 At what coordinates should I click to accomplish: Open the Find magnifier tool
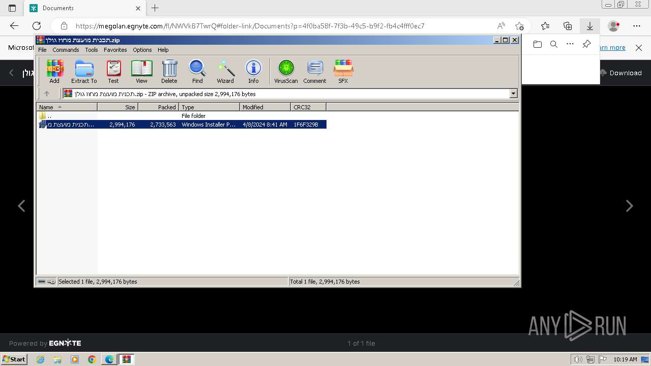point(197,72)
